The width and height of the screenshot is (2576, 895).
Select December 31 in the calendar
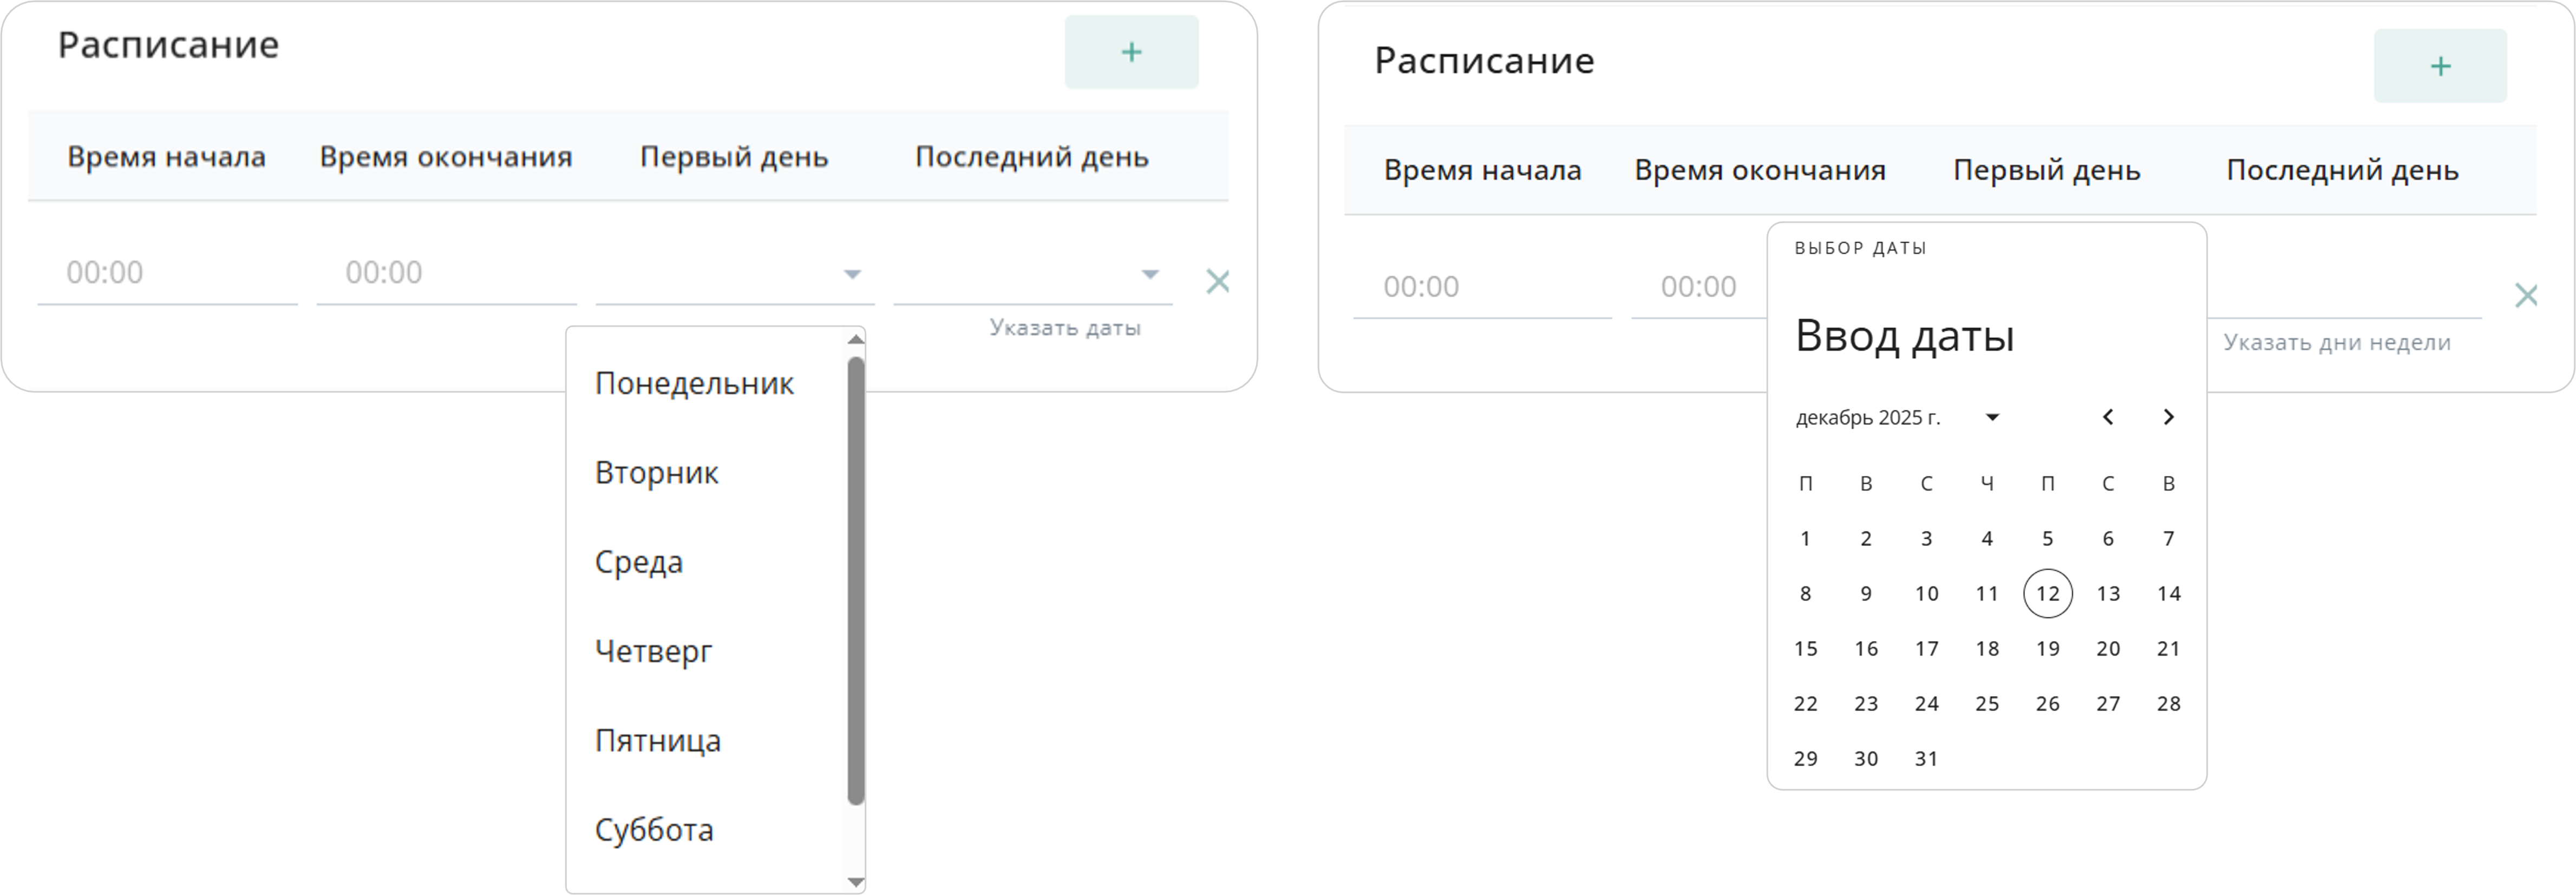(1926, 758)
